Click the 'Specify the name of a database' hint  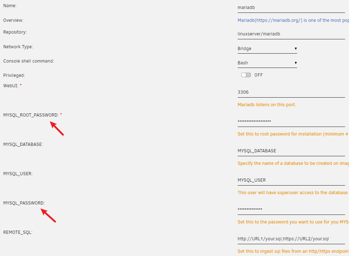(293, 163)
